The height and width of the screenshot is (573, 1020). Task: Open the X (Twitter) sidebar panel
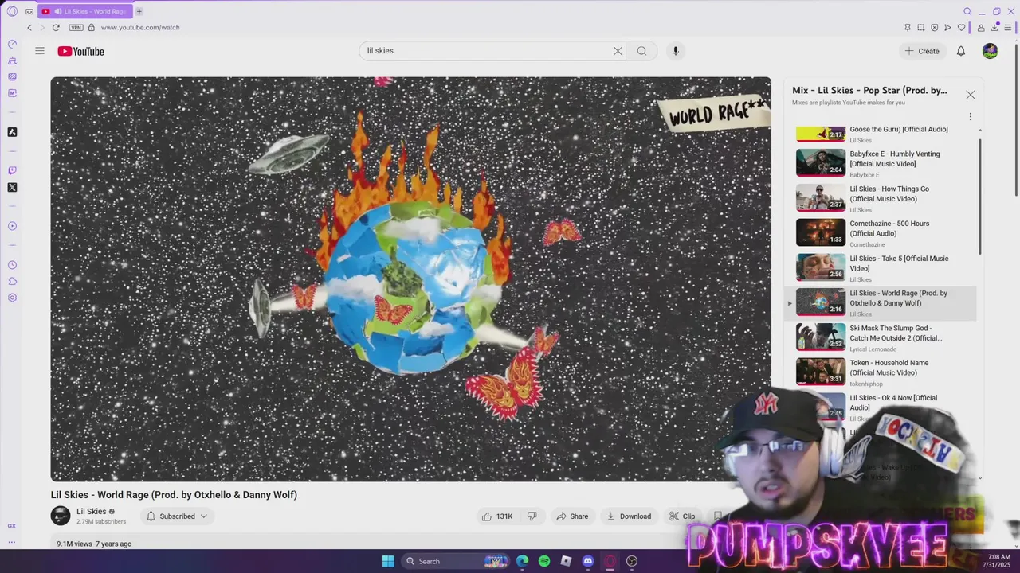(12, 188)
